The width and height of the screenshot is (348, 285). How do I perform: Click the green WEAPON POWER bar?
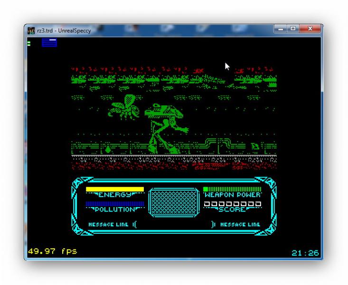[x=232, y=189]
